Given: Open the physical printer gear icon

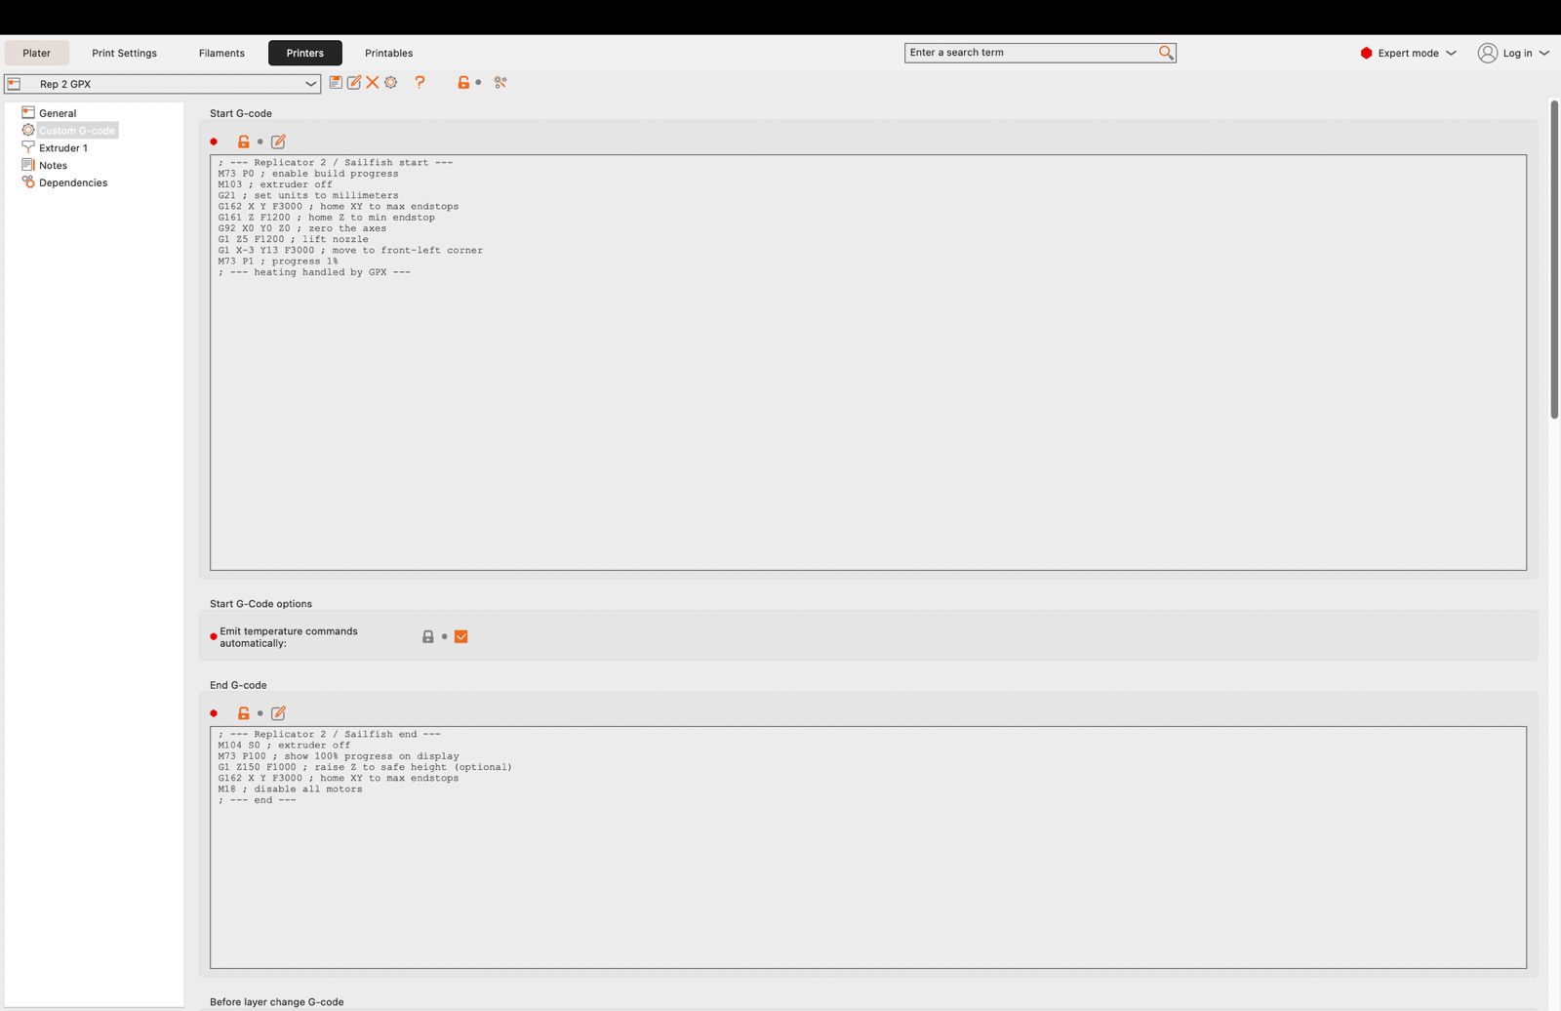Looking at the screenshot, I should tap(391, 83).
